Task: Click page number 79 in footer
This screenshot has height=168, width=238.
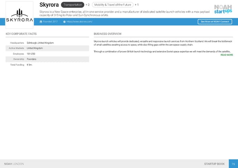Action: click(x=234, y=164)
